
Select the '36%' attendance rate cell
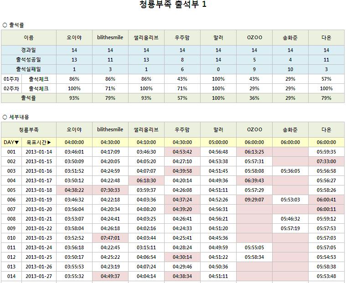254,98
